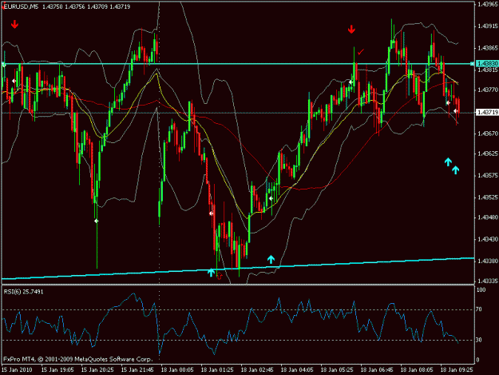Viewport: 499px width, 375px height.
Task: Click the 1.43575 price scale label
Action: coord(488,176)
